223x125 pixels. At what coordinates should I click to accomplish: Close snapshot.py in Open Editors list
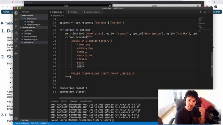tap(23, 19)
